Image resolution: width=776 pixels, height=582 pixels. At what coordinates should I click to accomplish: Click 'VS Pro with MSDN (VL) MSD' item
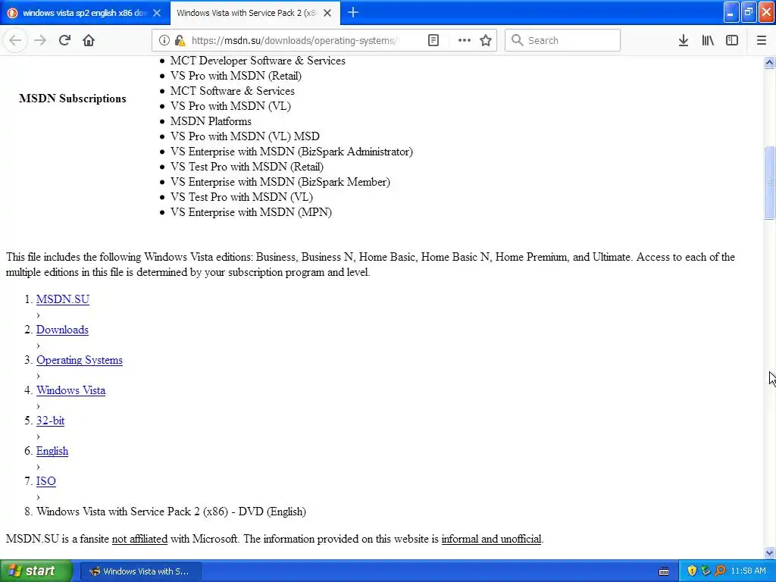tap(245, 136)
